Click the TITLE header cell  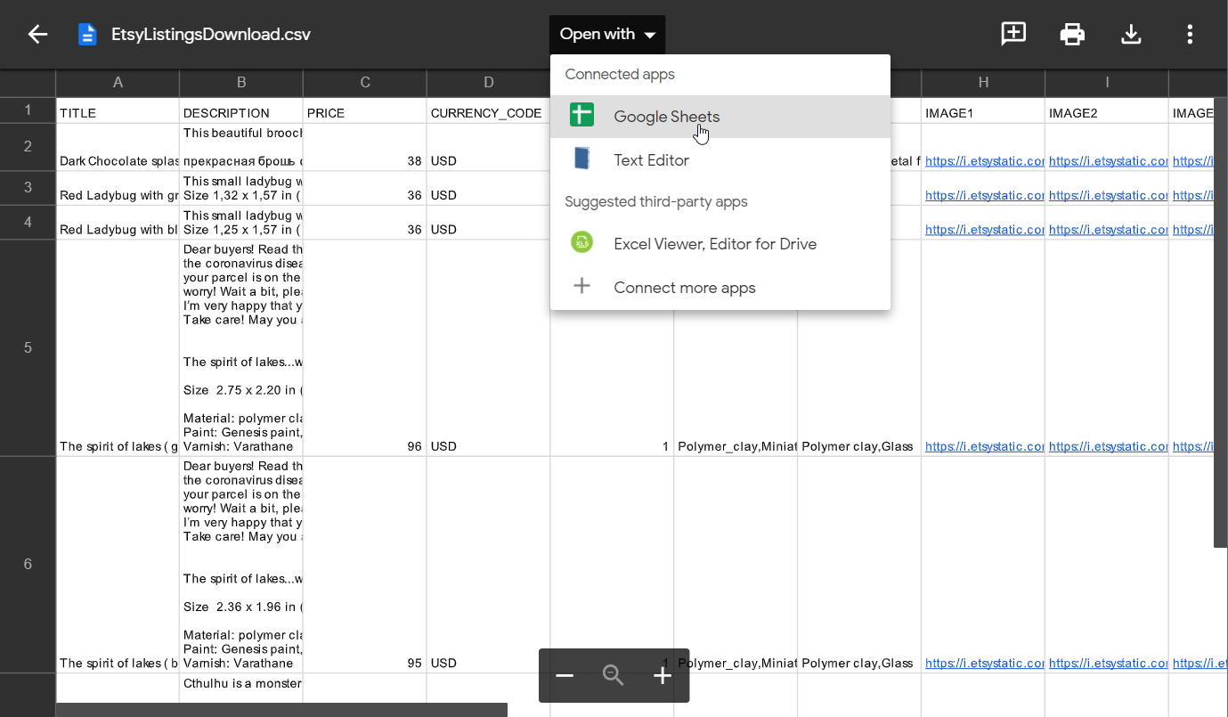pos(118,110)
